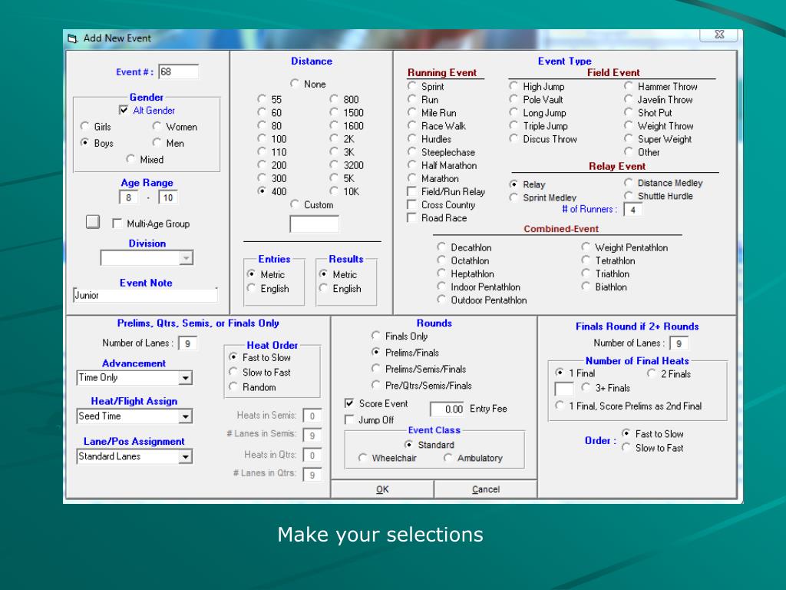
Task: Click the finals round Number of Lanes field
Action: point(679,343)
